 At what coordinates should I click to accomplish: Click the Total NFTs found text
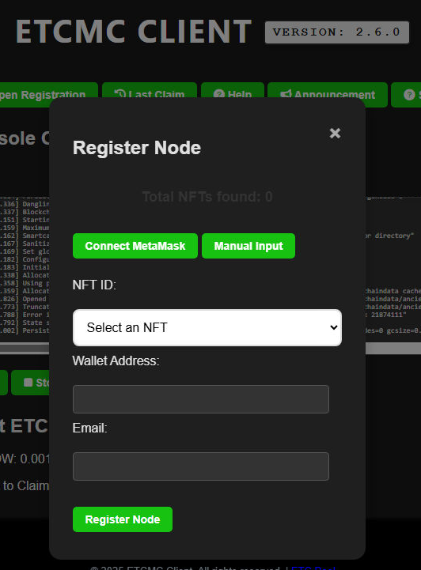pos(207,197)
